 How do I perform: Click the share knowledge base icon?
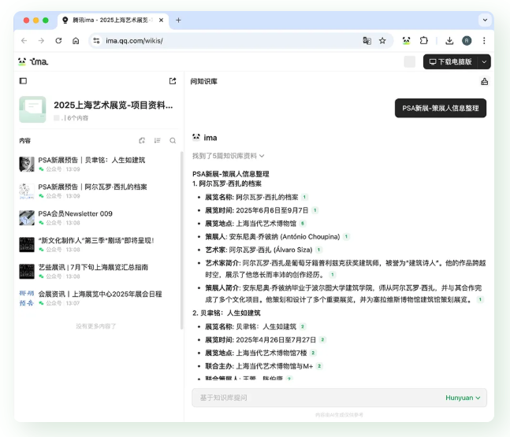click(x=173, y=81)
